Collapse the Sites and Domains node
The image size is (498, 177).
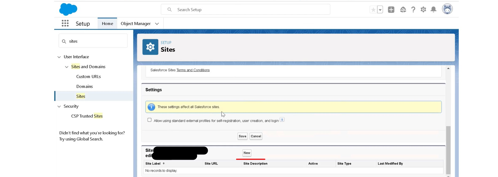pos(67,67)
